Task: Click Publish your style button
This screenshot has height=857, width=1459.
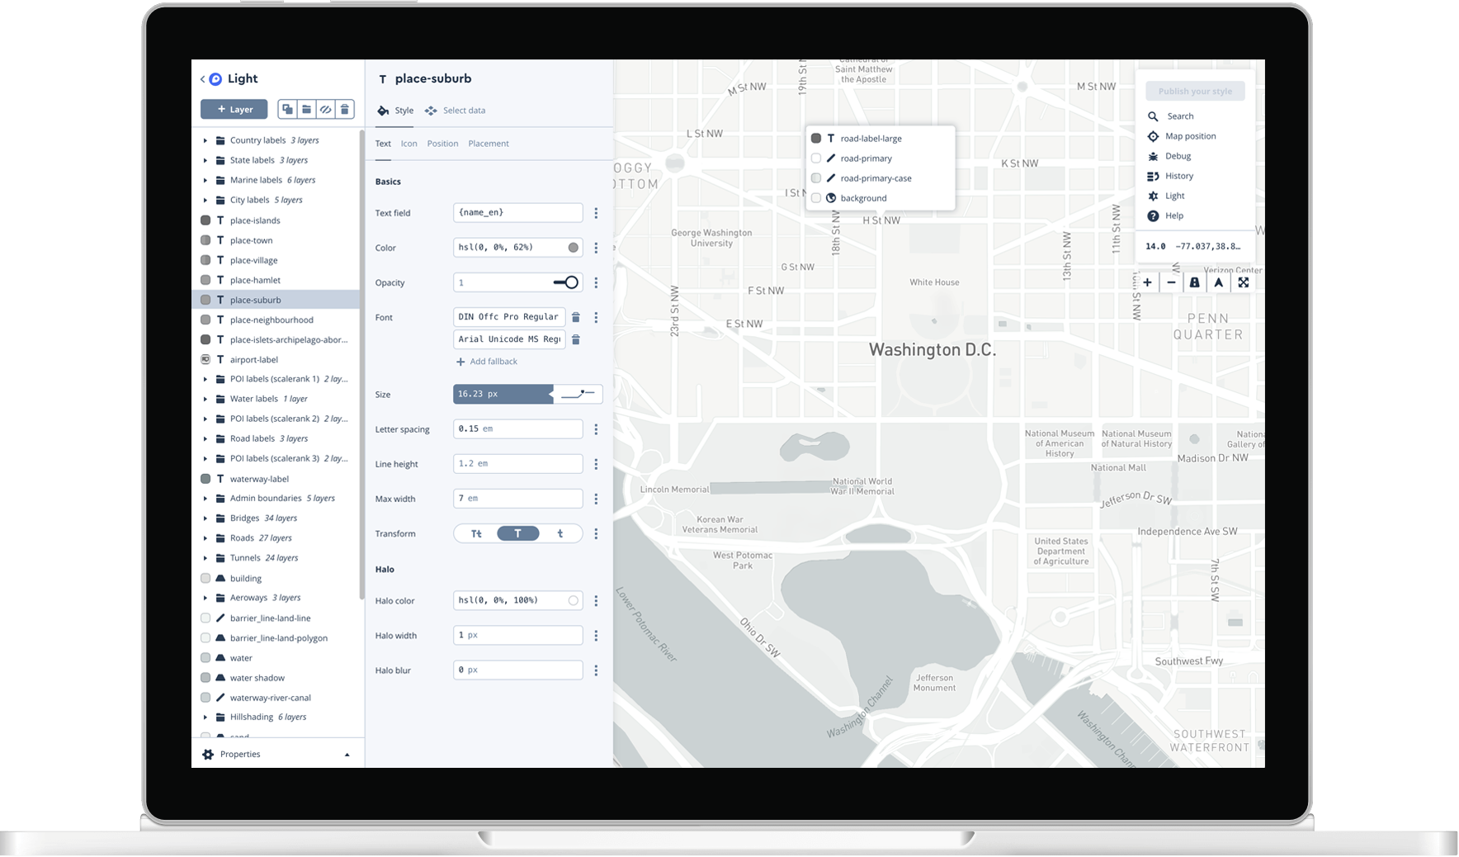Action: 1195,92
